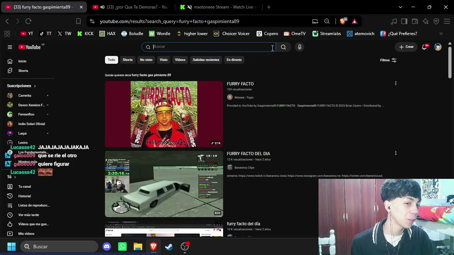The image size is (454, 255).
Task: Click the suggested query furry facto gas pimienta 89
Action: point(151,75)
